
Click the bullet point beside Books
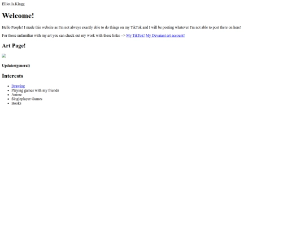8,103
